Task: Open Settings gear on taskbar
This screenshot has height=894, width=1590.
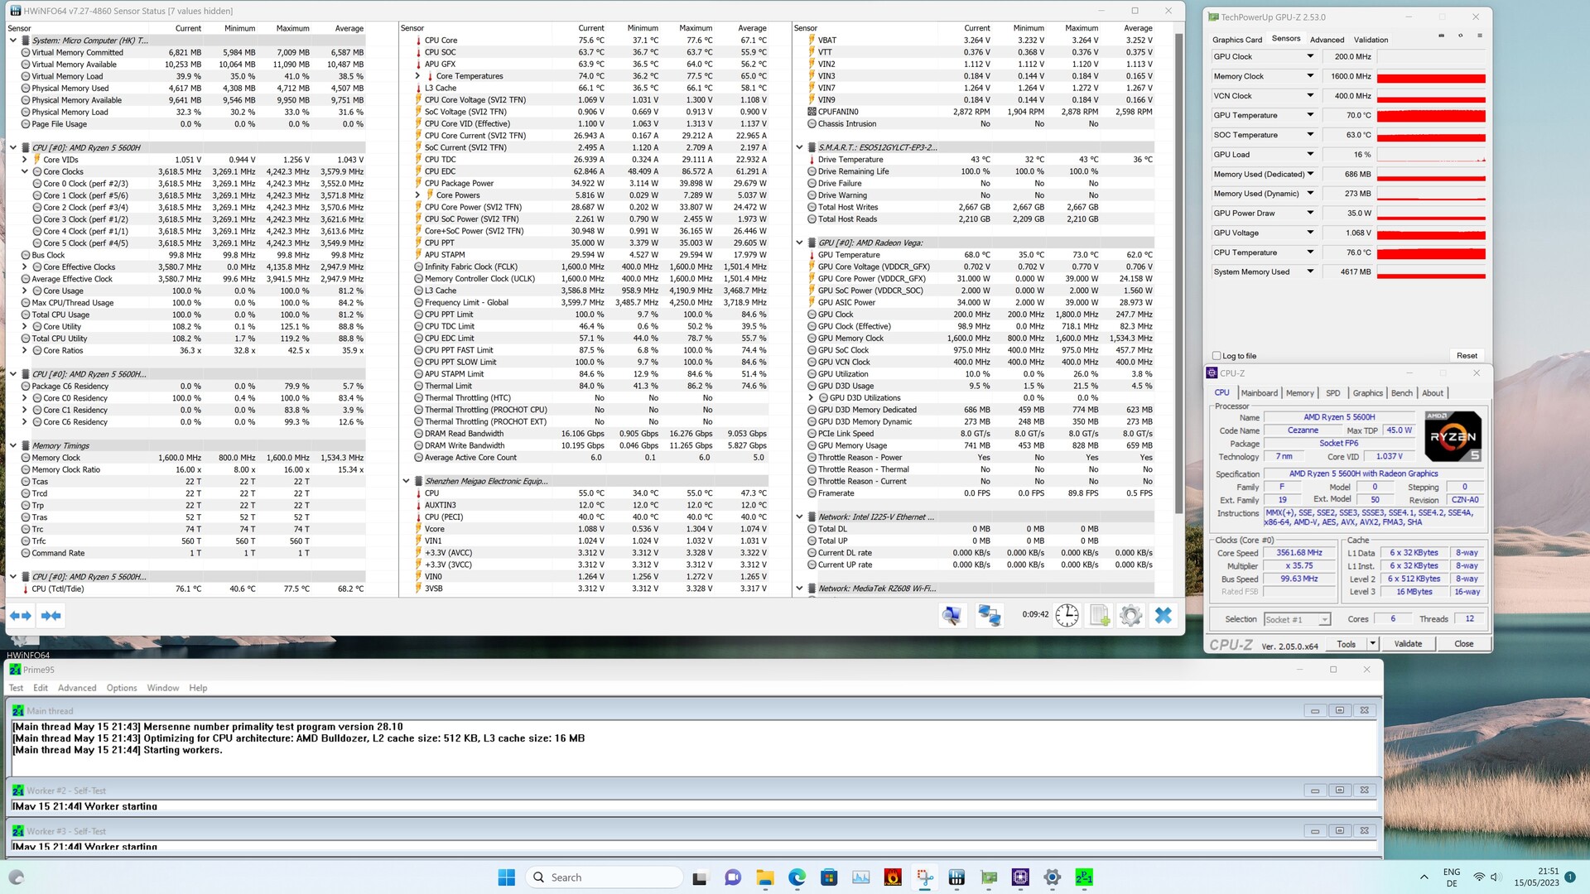Action: pos(1052,877)
